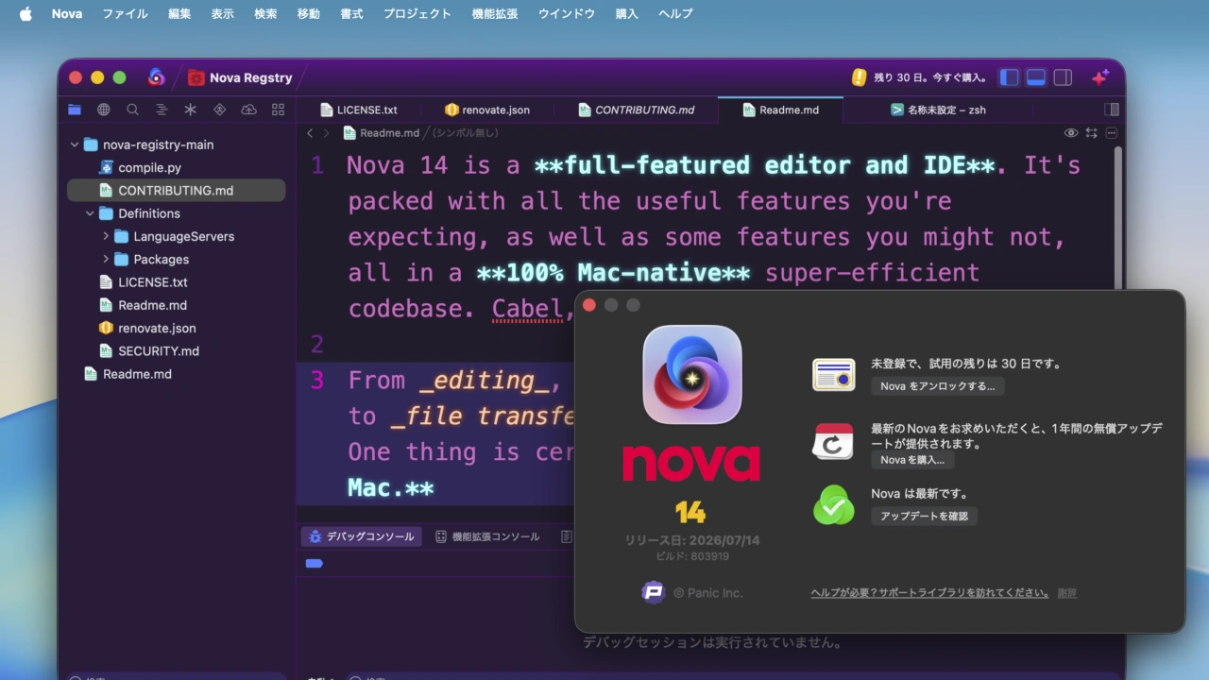
Task: Open the (シンボル無し) symbol dropdown
Action: click(465, 133)
